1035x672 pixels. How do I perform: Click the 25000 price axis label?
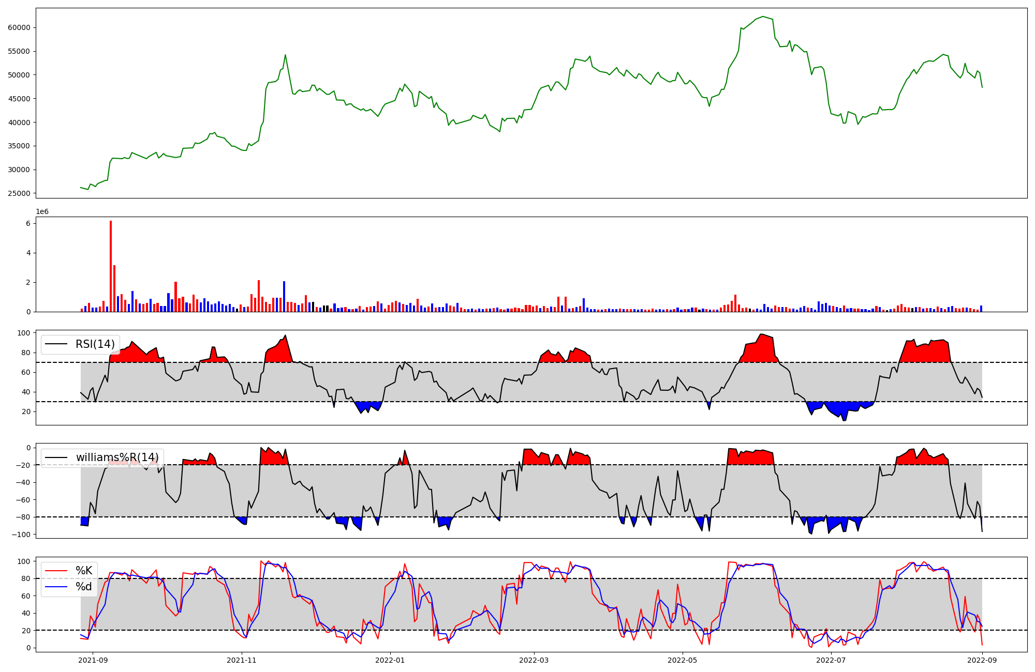tap(19, 194)
